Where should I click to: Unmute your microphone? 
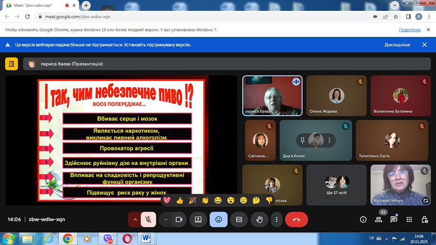[x=148, y=220]
